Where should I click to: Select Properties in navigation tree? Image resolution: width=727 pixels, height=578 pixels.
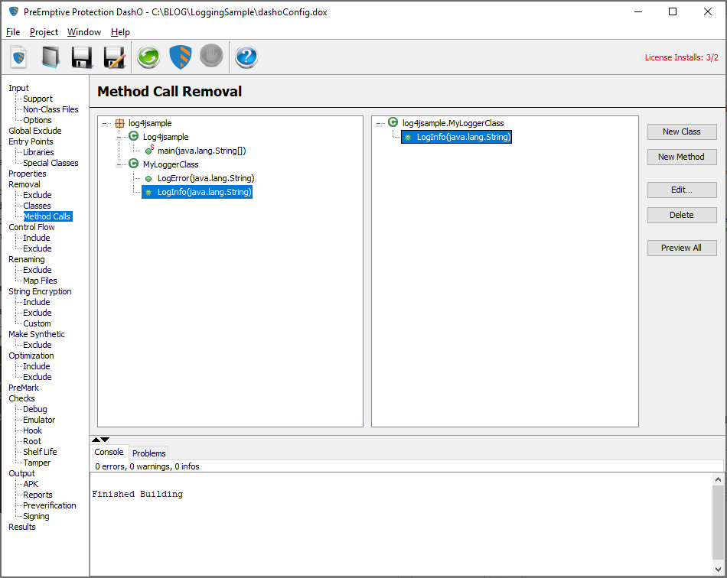pyautogui.click(x=28, y=174)
